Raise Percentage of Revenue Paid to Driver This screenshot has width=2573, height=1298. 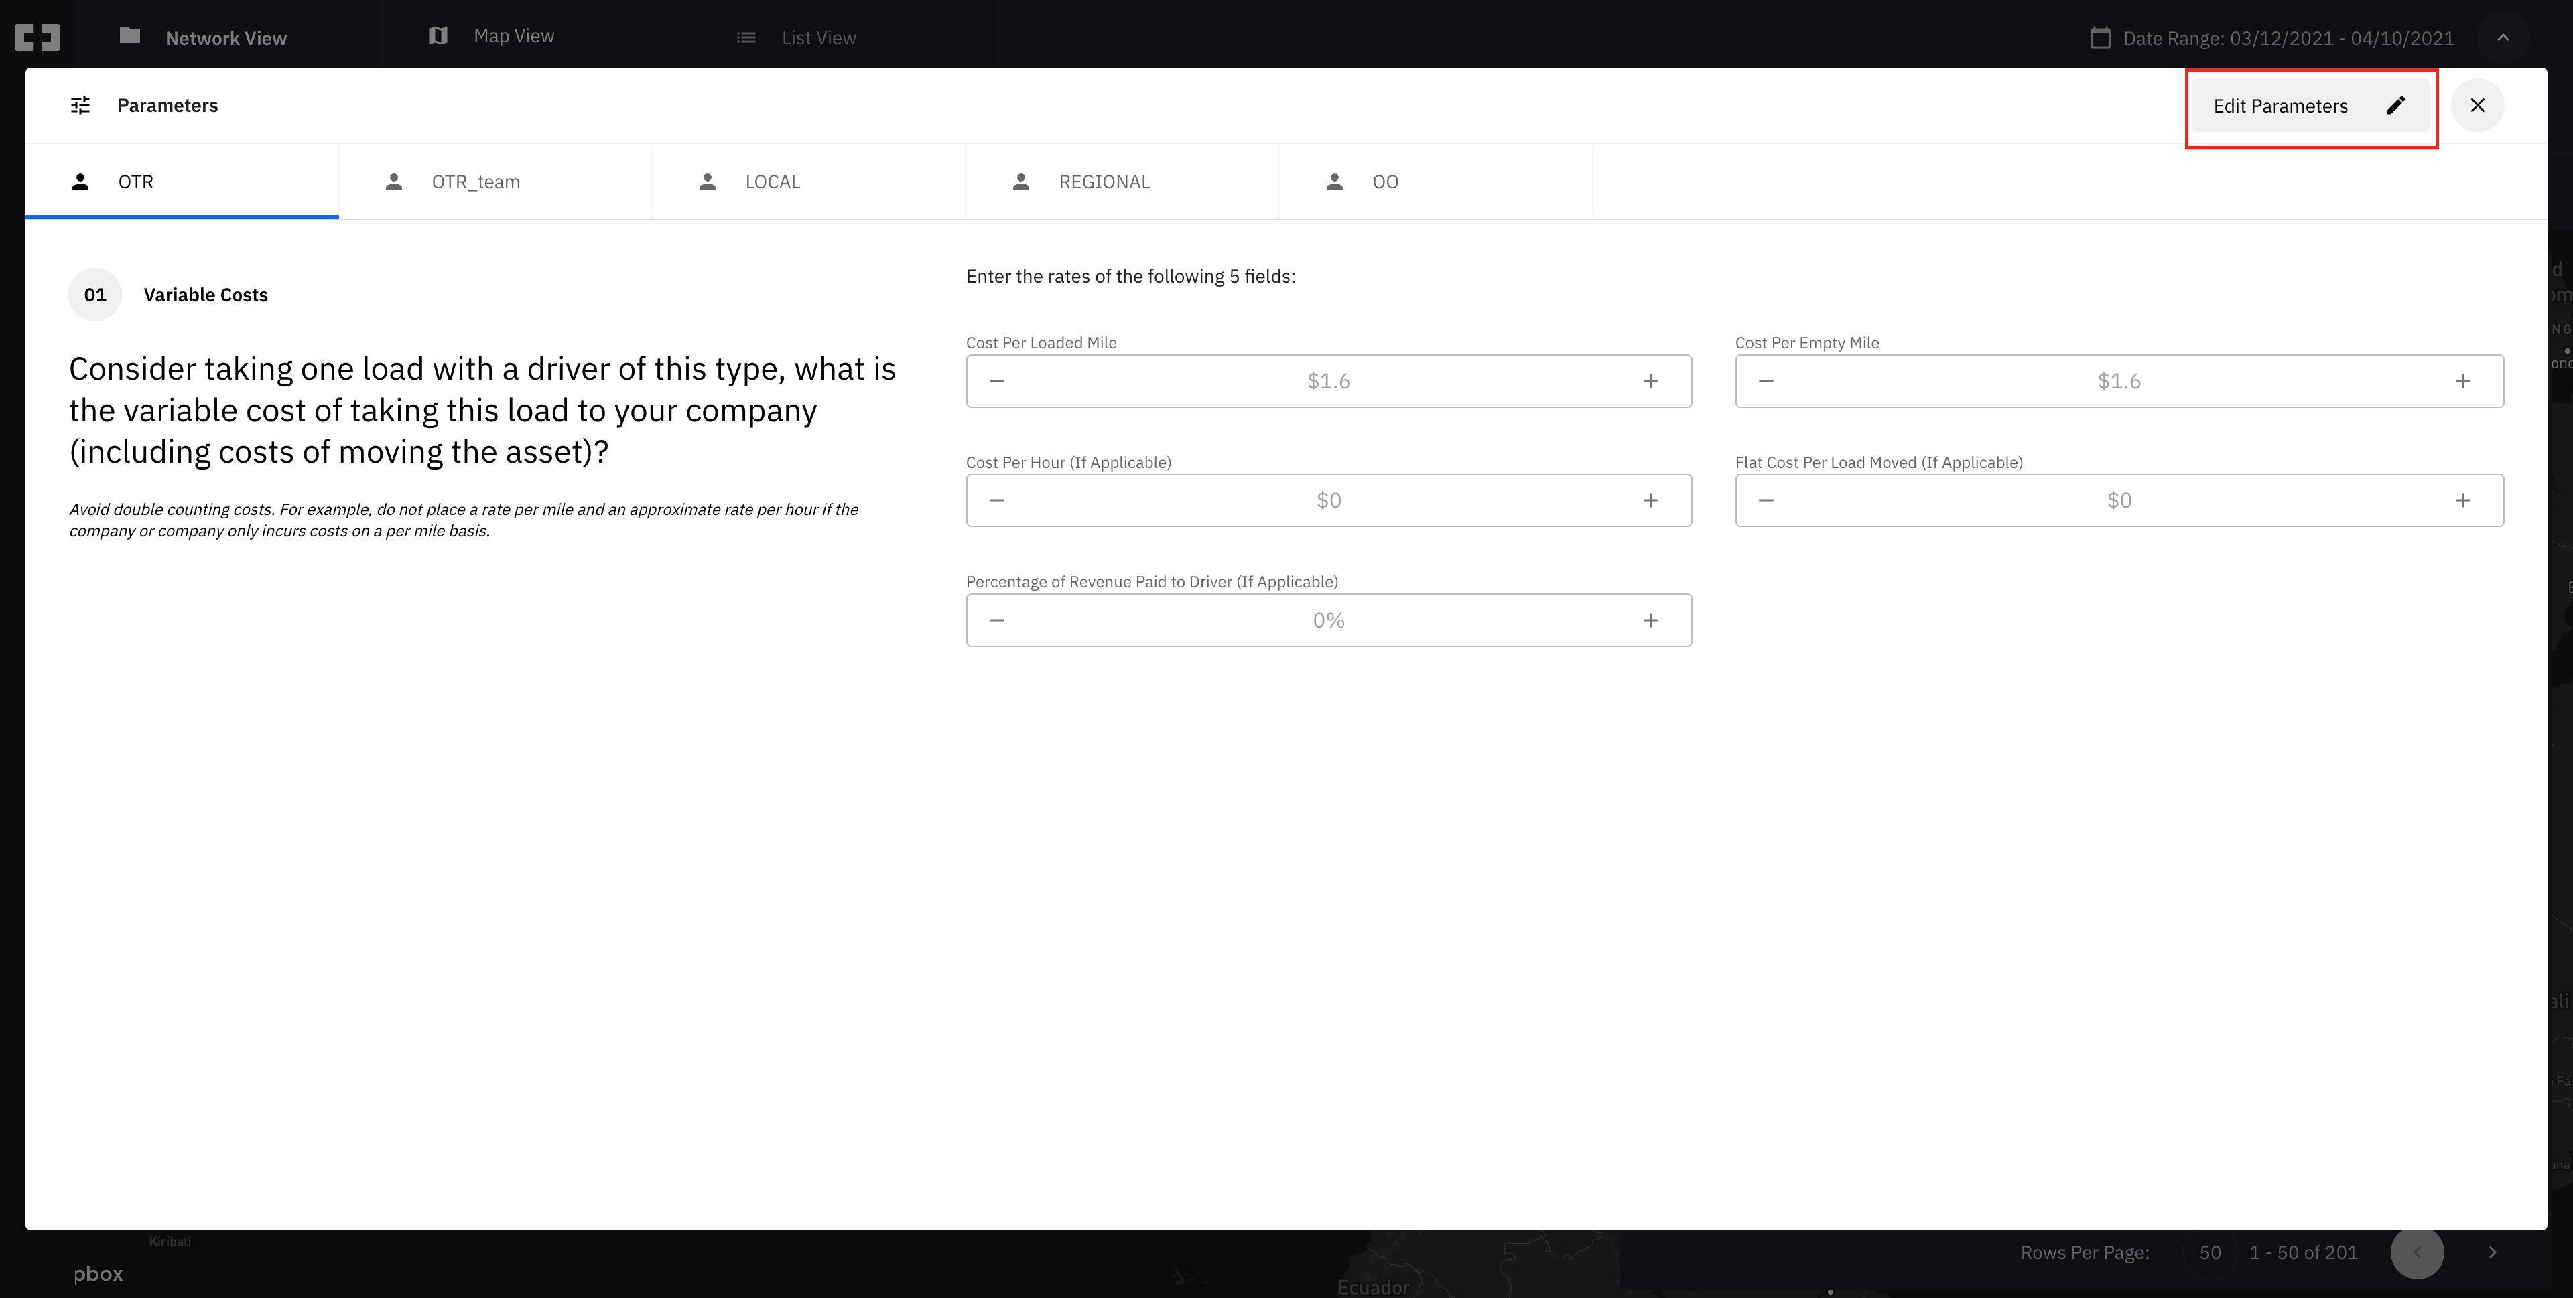[1650, 620]
